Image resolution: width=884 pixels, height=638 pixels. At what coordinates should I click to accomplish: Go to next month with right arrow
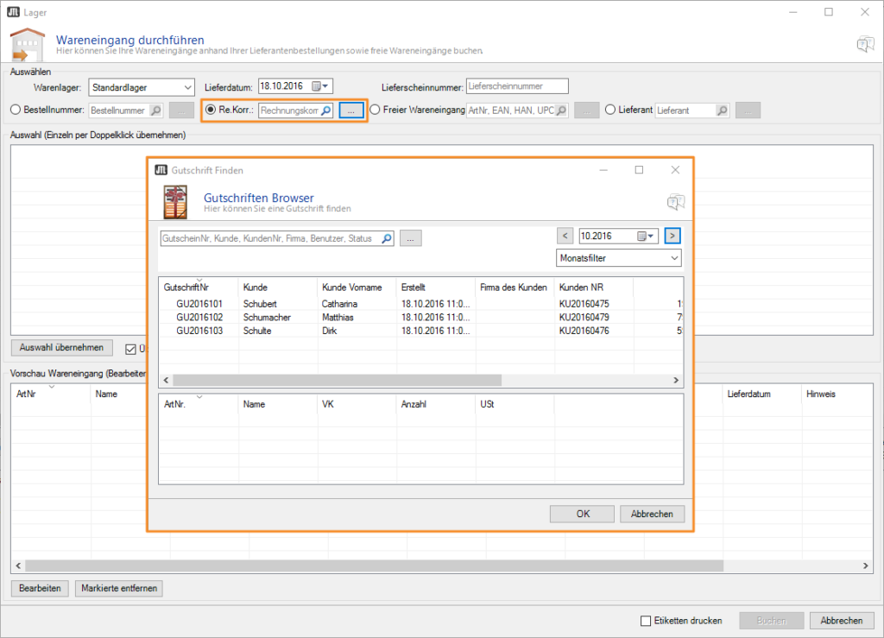pos(672,236)
